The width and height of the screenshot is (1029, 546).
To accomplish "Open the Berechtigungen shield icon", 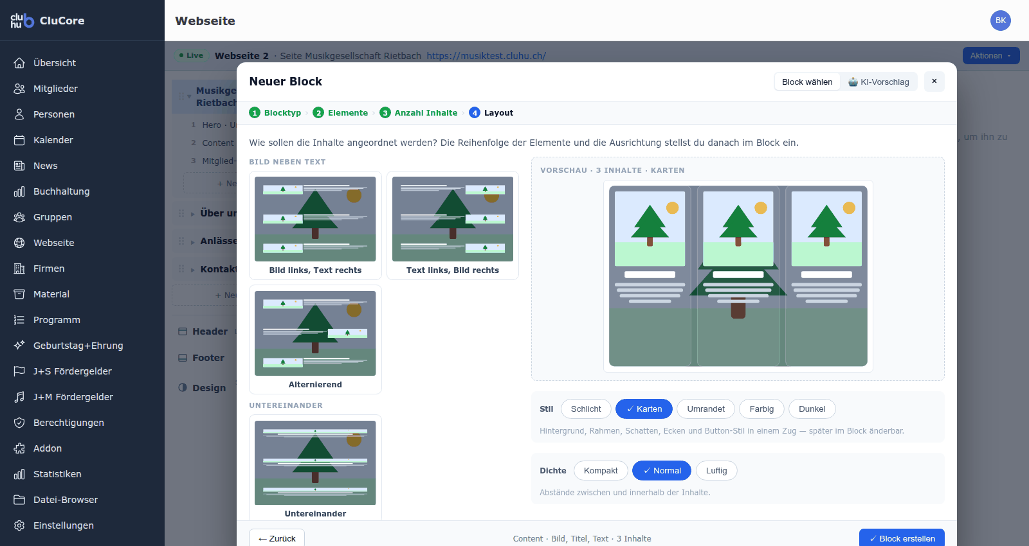I will point(19,423).
